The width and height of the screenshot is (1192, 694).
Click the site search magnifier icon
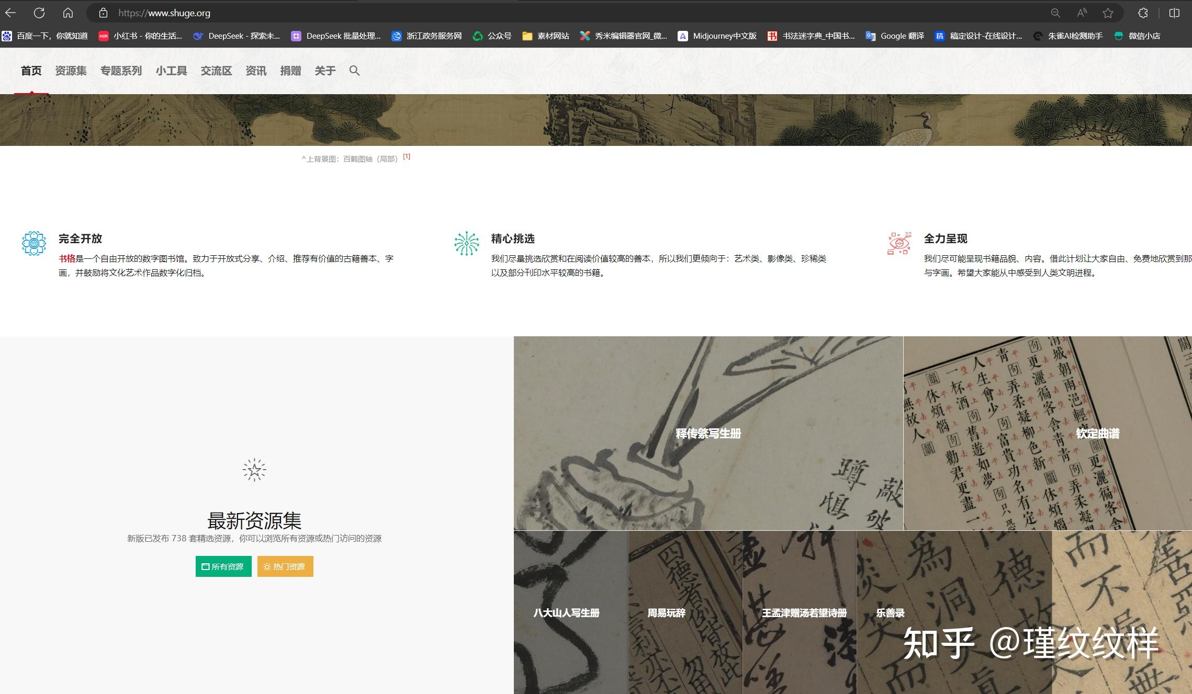pyautogui.click(x=354, y=71)
